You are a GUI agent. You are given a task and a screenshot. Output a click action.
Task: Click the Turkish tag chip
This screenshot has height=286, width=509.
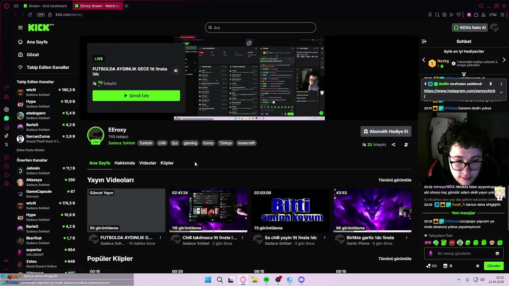point(146,143)
